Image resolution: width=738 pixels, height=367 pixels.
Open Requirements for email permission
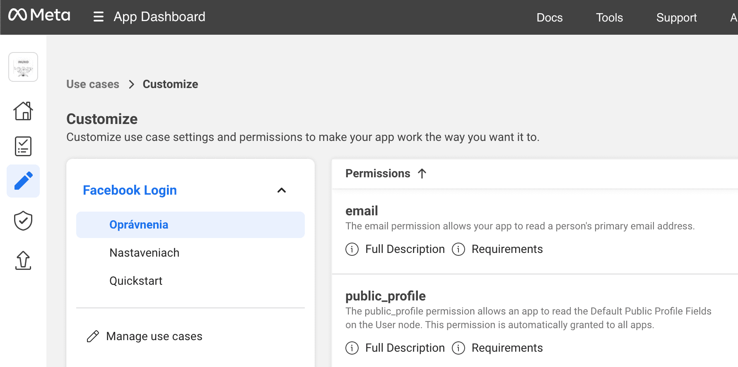click(x=507, y=249)
